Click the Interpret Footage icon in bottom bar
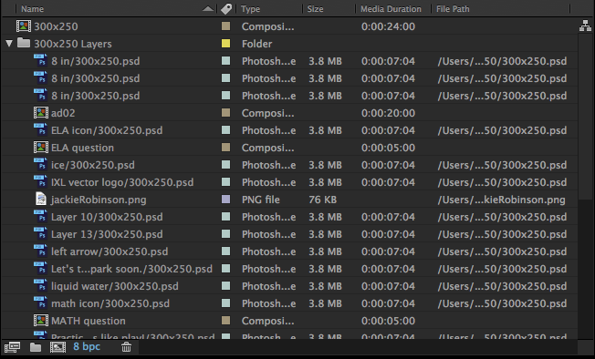This screenshot has width=595, height=359. pos(12,347)
